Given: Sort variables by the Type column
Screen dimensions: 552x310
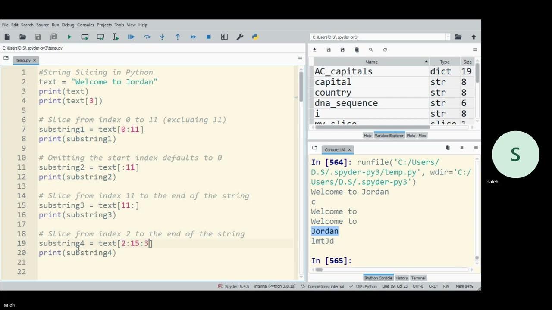Looking at the screenshot, I should tap(445, 62).
